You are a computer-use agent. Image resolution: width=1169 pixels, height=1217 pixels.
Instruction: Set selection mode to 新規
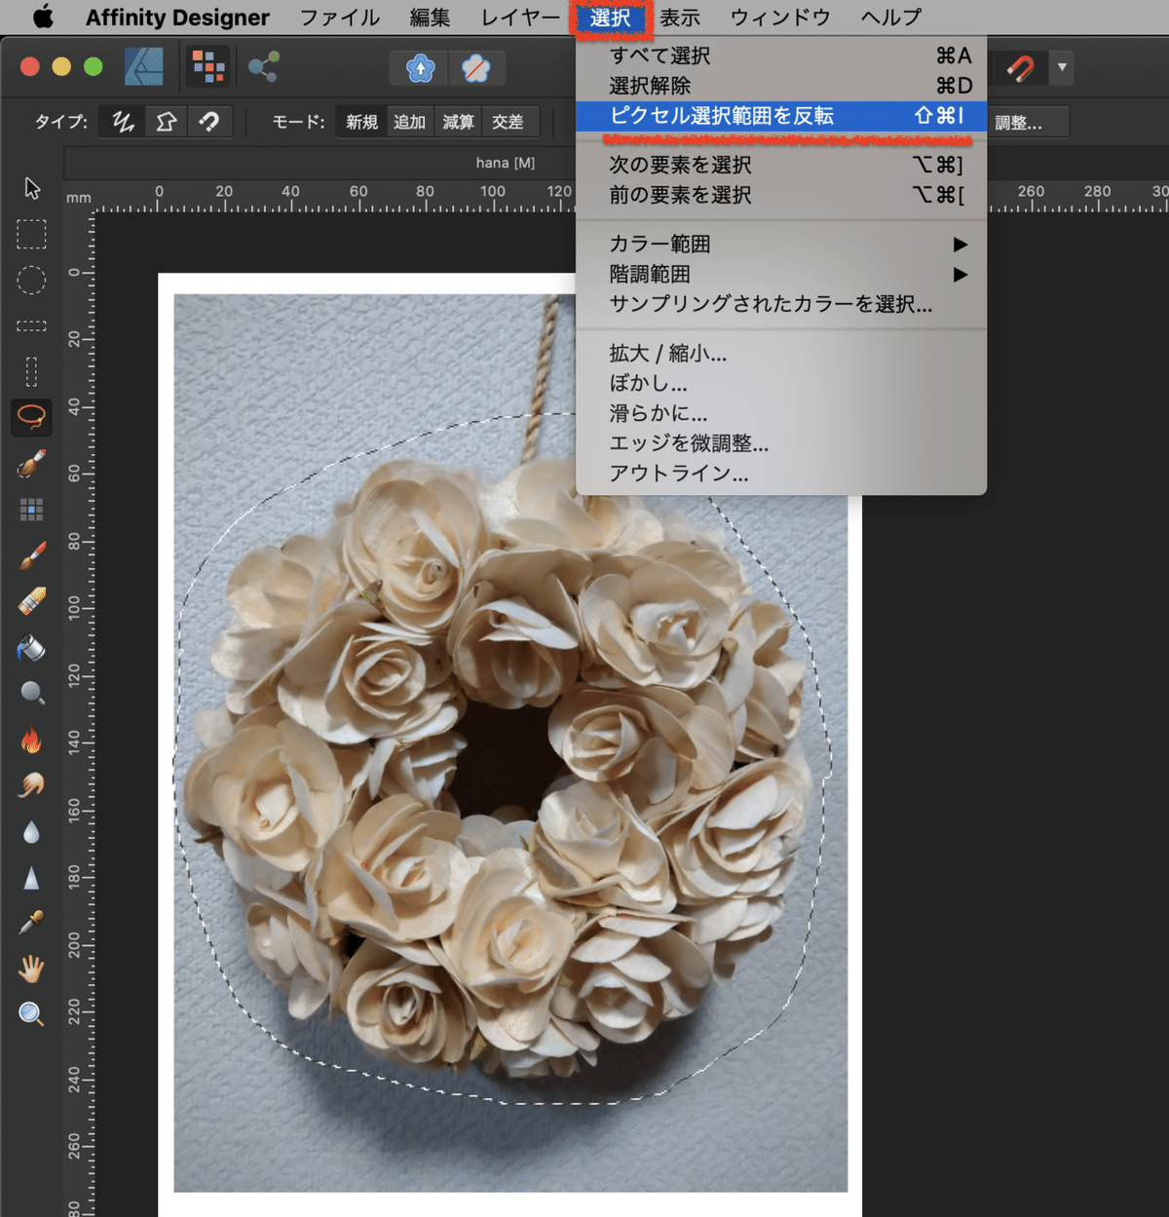coord(361,122)
